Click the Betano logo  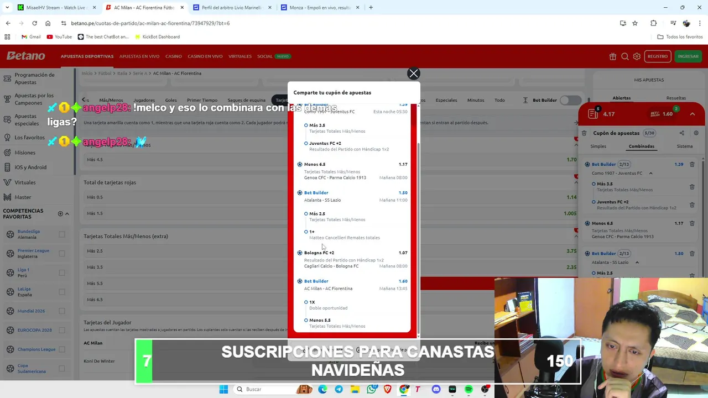[x=25, y=56]
